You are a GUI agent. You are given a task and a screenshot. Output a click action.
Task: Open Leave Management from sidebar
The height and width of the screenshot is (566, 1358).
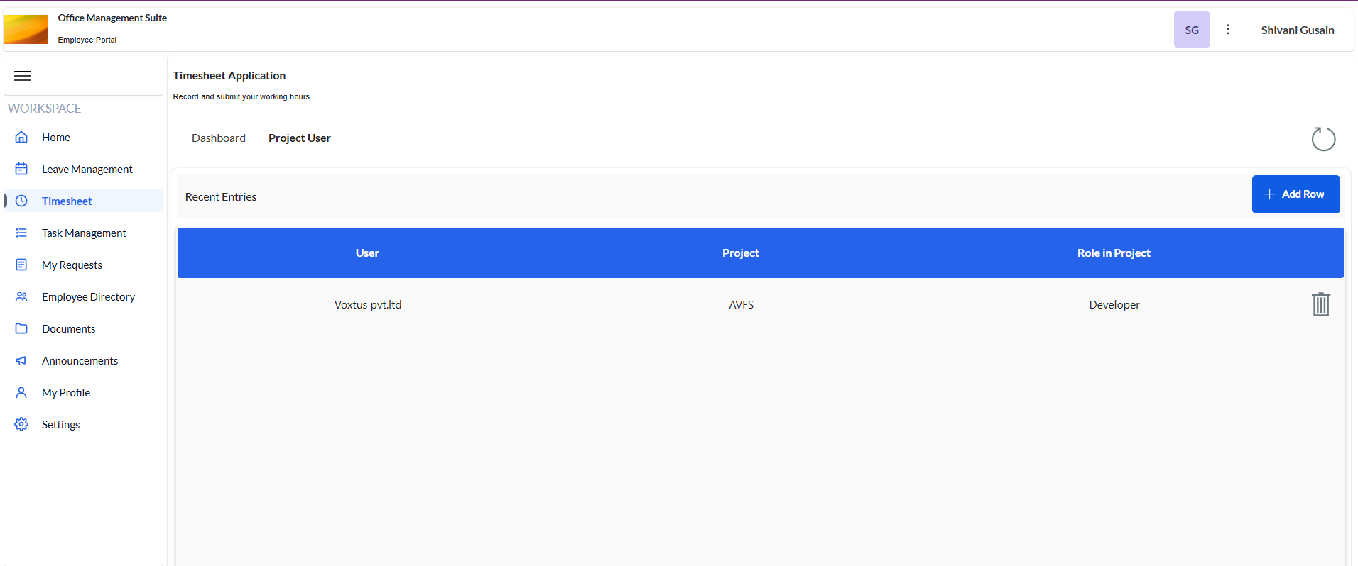tap(87, 169)
